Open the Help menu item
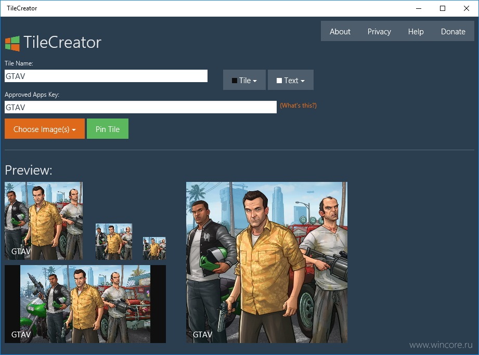The image size is (479, 355). click(416, 31)
